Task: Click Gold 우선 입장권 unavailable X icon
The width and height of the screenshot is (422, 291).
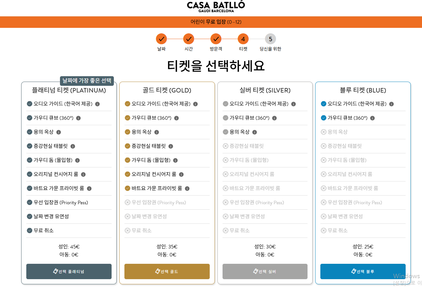Action: click(x=127, y=202)
